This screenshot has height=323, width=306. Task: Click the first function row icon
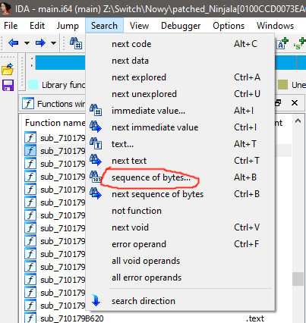coord(30,138)
